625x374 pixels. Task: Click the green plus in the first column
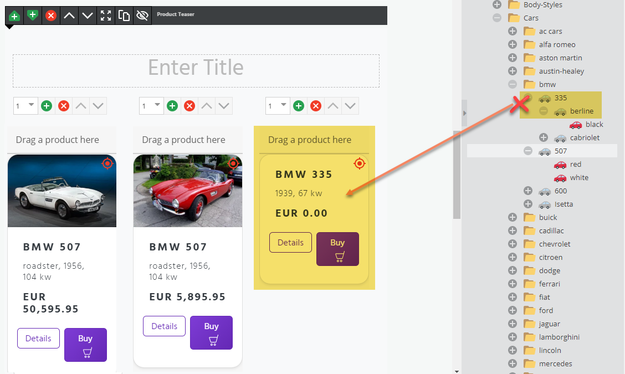click(47, 106)
